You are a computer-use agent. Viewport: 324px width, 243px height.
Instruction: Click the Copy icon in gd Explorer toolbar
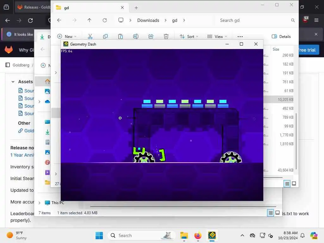tap(105, 37)
